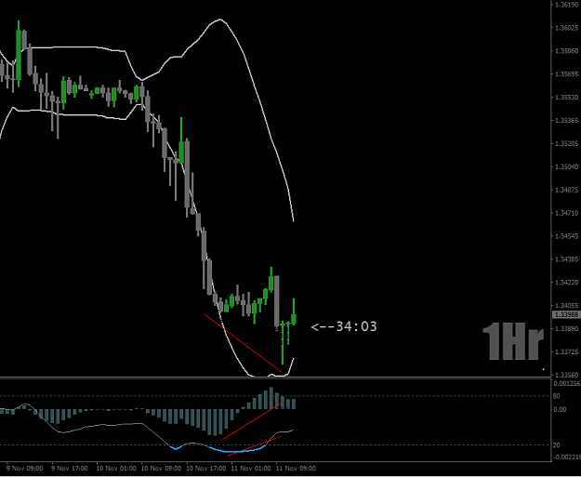Click the 20 level on indicator scale
This screenshot has height=477, width=581.
point(557,445)
